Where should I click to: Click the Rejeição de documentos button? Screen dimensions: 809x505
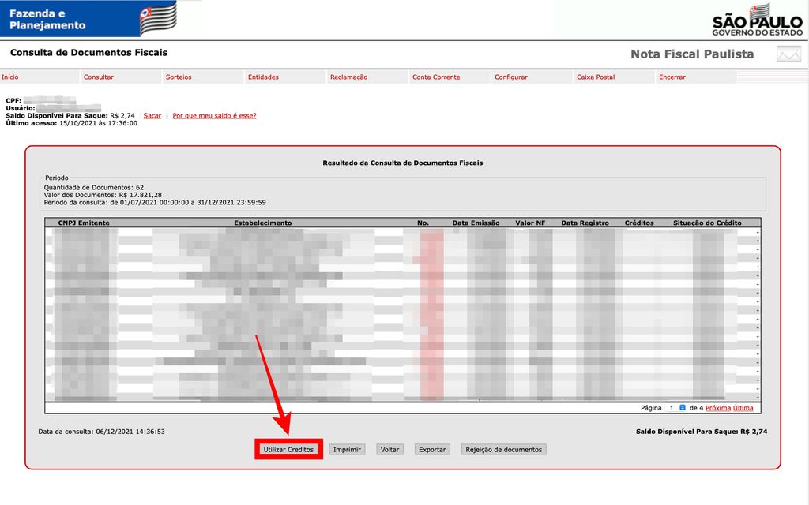coord(503,449)
